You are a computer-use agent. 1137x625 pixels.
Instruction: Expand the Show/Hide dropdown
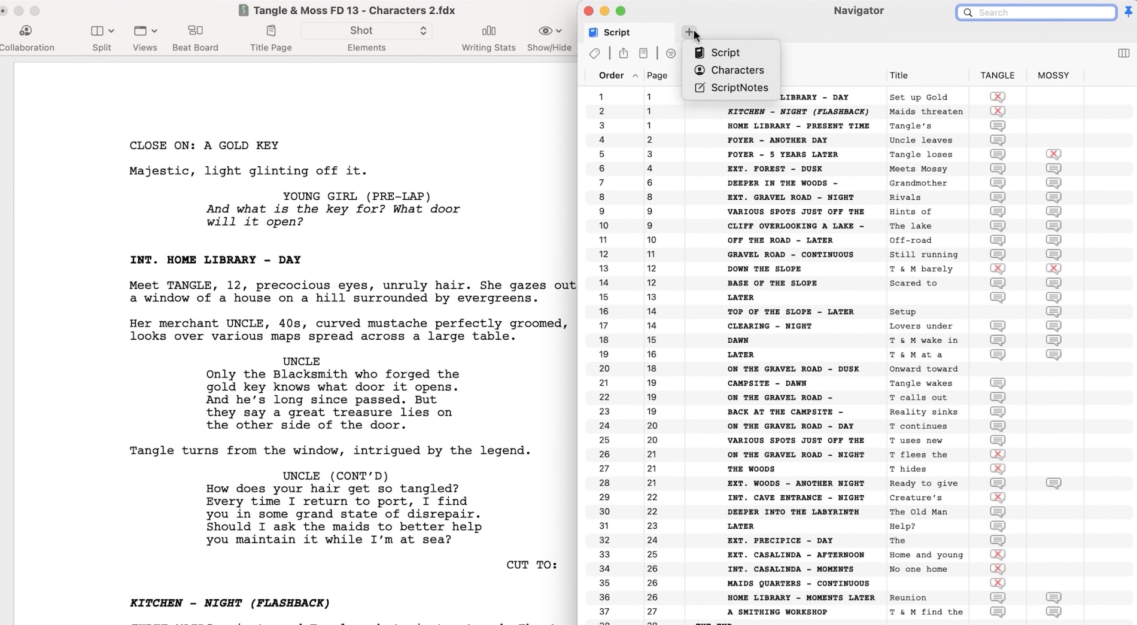click(x=549, y=31)
